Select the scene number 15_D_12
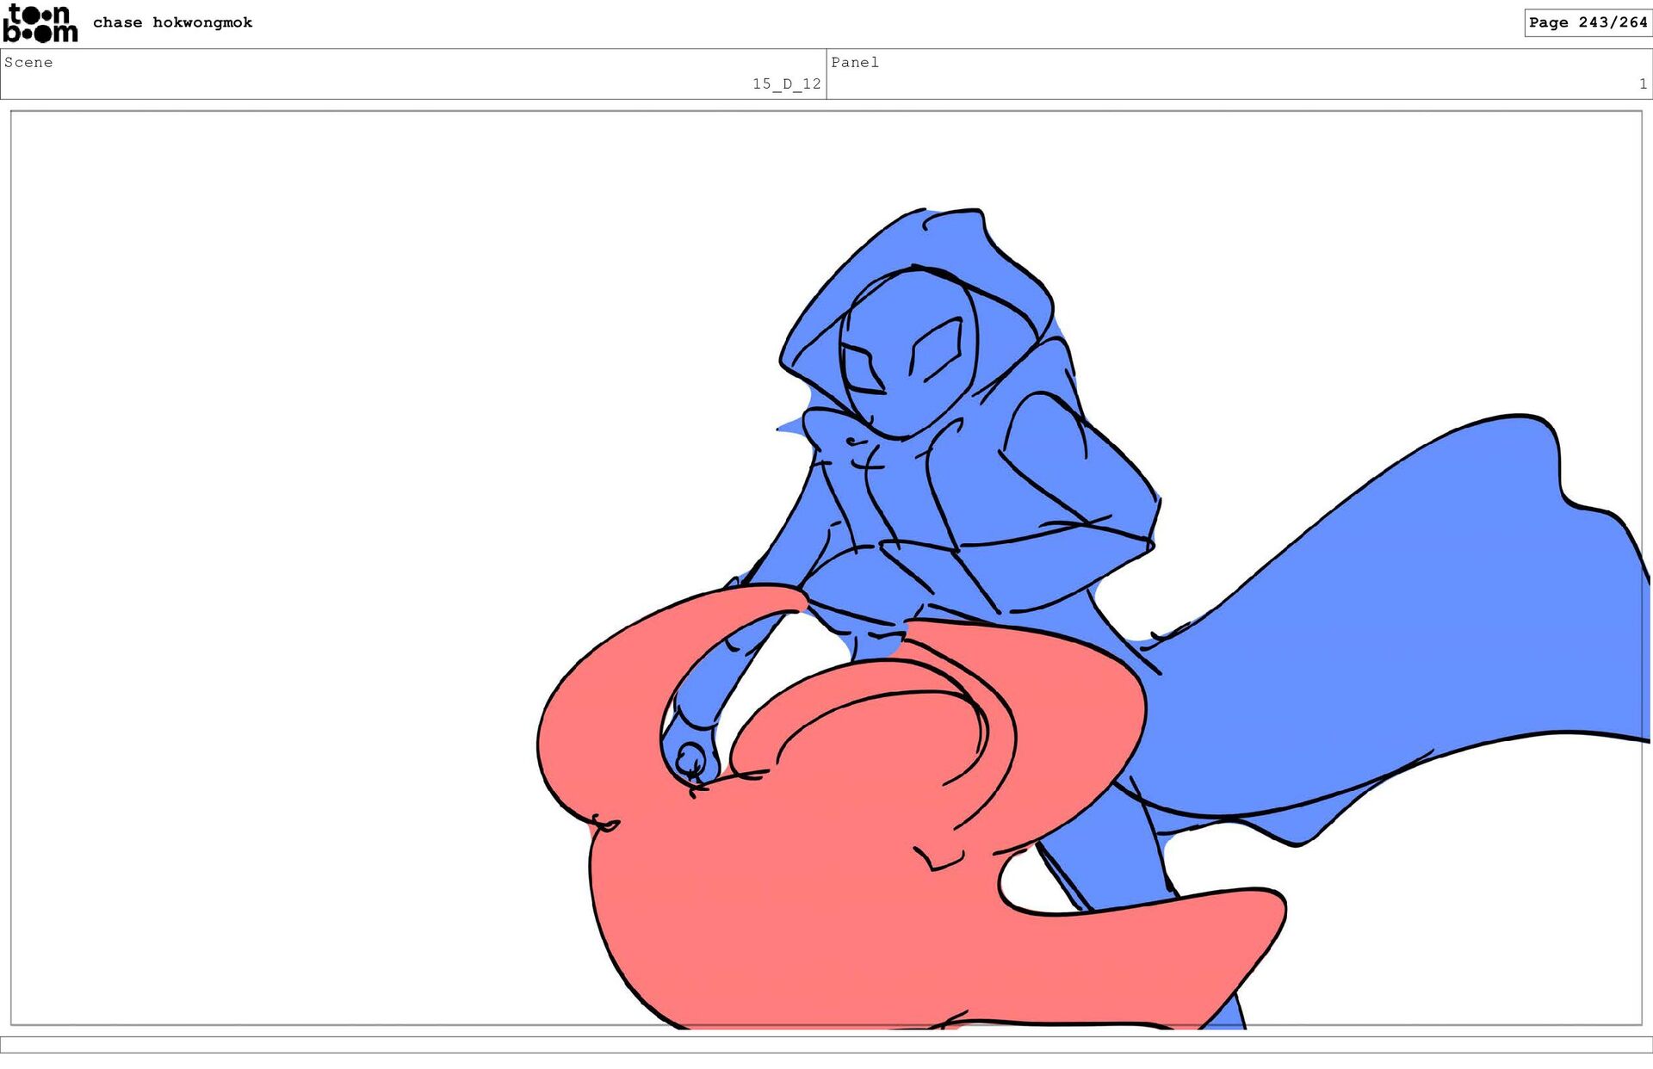The image size is (1653, 1069). pyautogui.click(x=786, y=83)
